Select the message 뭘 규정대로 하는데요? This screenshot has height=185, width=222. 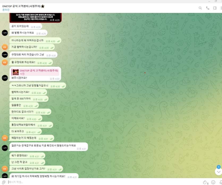[x=31, y=63]
